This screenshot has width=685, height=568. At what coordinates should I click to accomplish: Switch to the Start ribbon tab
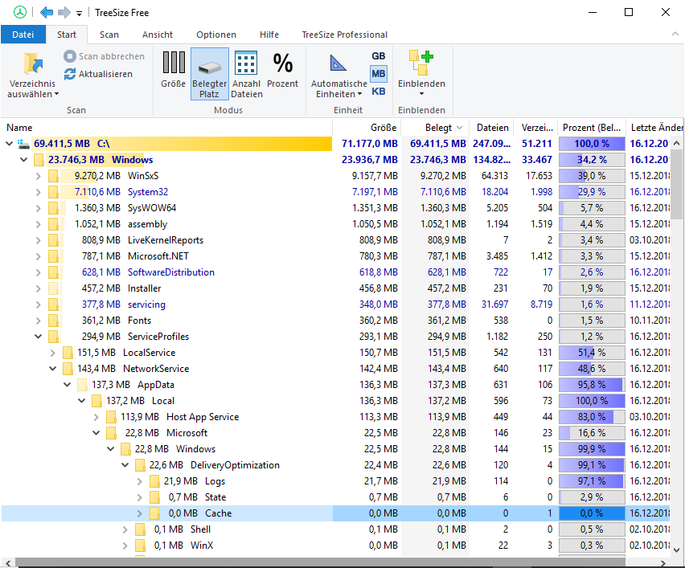[67, 35]
